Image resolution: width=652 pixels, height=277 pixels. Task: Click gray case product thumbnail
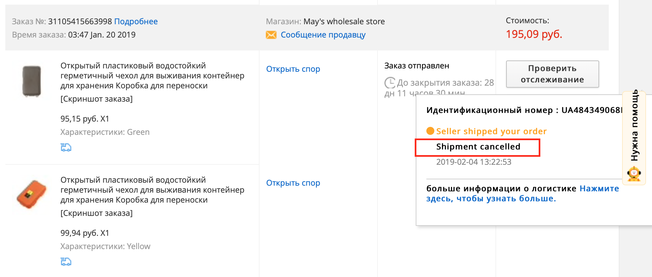click(32, 81)
